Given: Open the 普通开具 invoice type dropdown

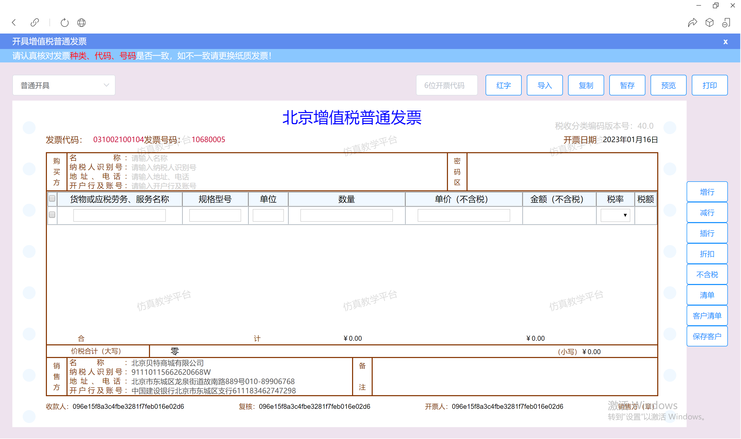Looking at the screenshot, I should pyautogui.click(x=64, y=85).
